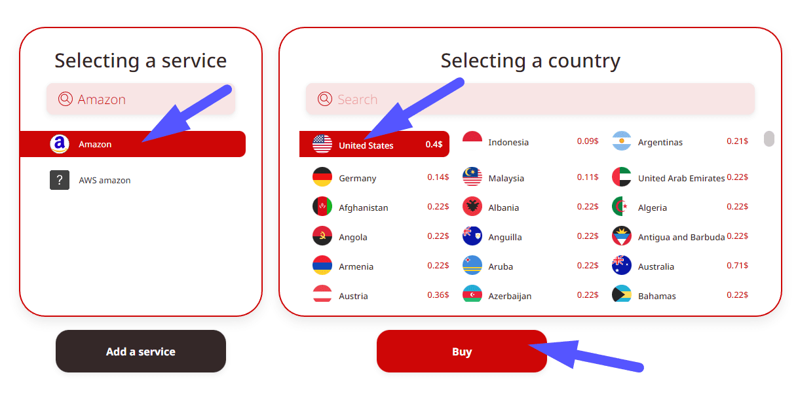Viewport: 798px width, 398px height.
Task: Select Indonesia from the country list
Action: pos(508,142)
